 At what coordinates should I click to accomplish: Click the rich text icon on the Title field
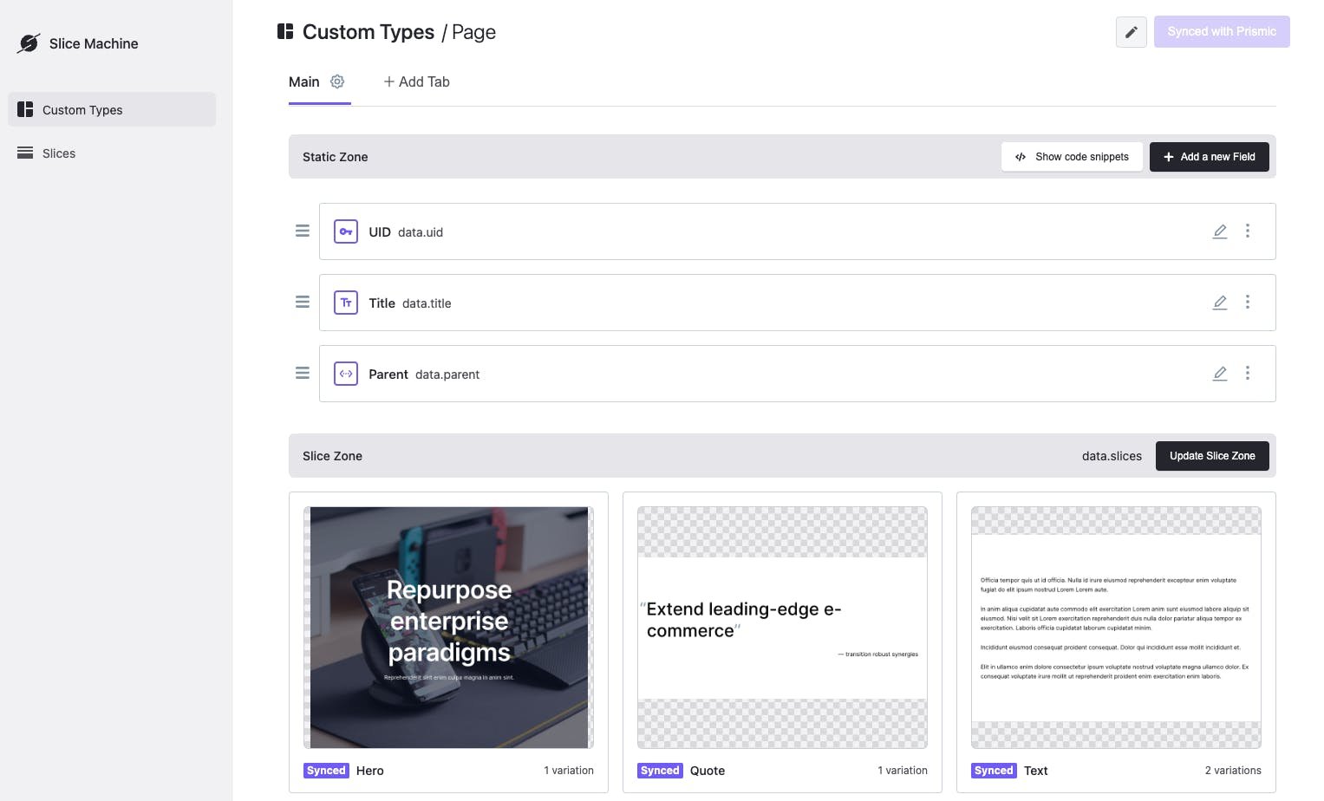(345, 303)
